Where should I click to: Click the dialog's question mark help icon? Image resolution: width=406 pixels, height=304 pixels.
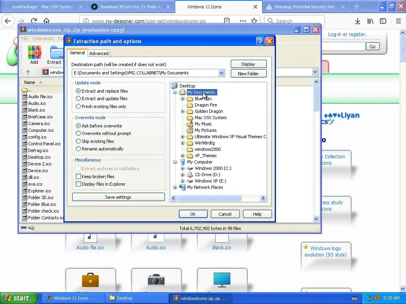(x=260, y=41)
